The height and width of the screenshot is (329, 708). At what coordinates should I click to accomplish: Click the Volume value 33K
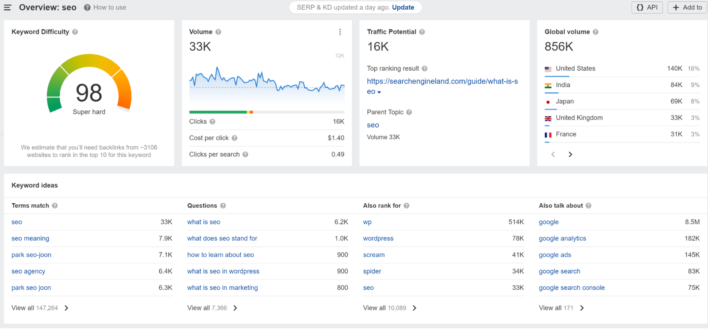(200, 46)
